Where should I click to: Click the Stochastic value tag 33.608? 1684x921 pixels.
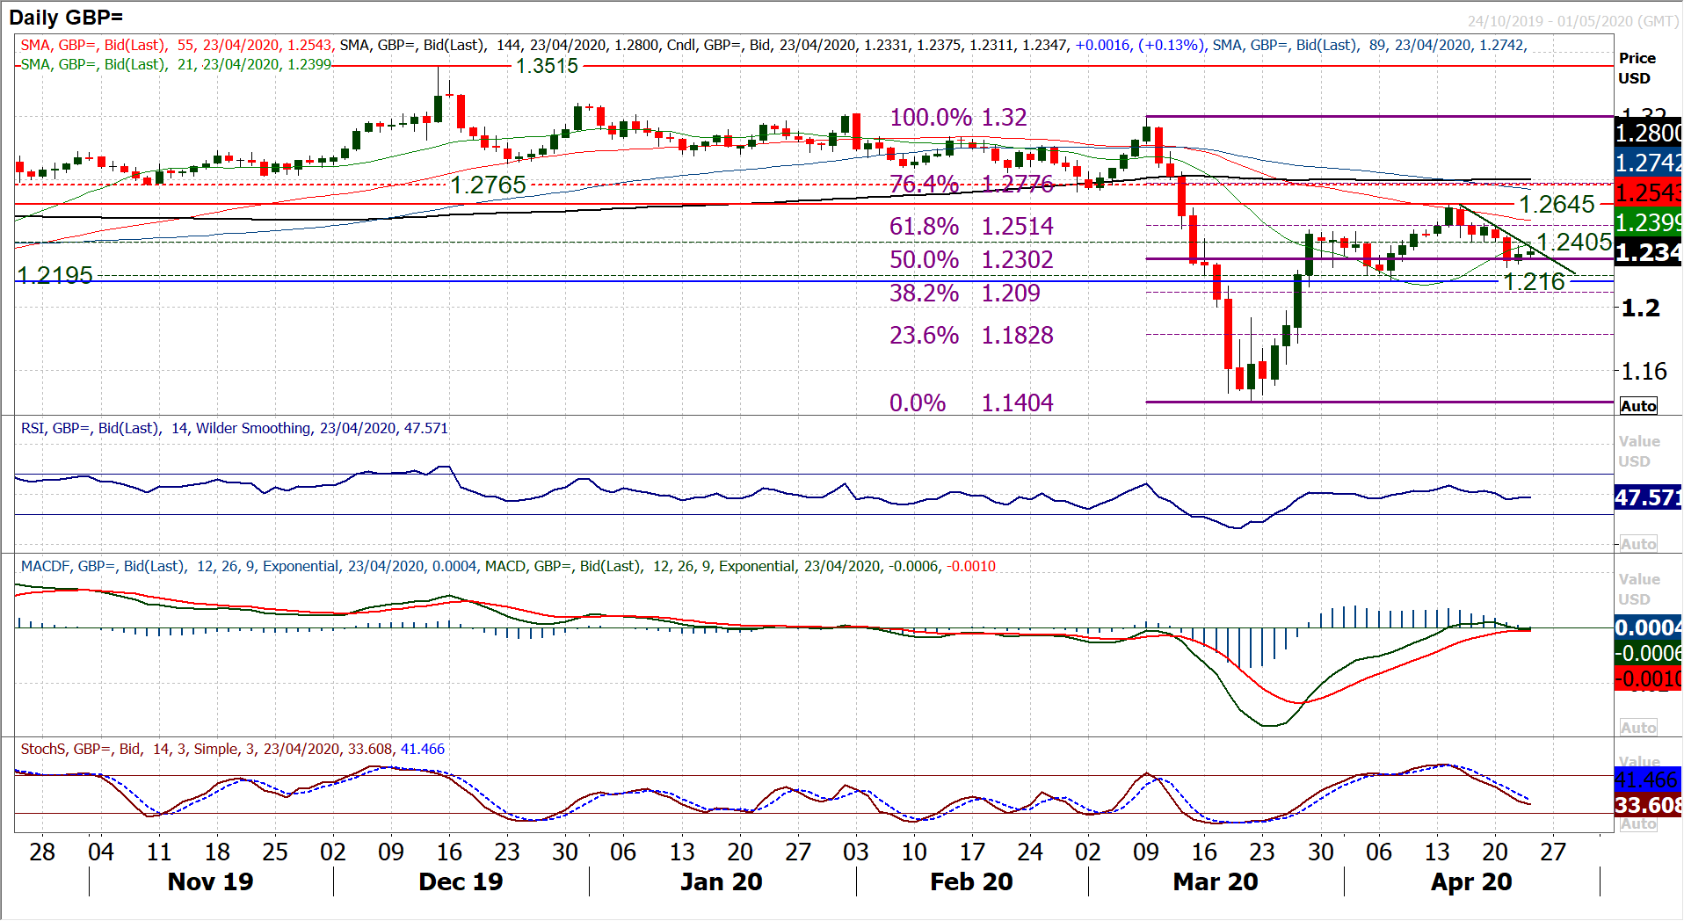click(1648, 805)
